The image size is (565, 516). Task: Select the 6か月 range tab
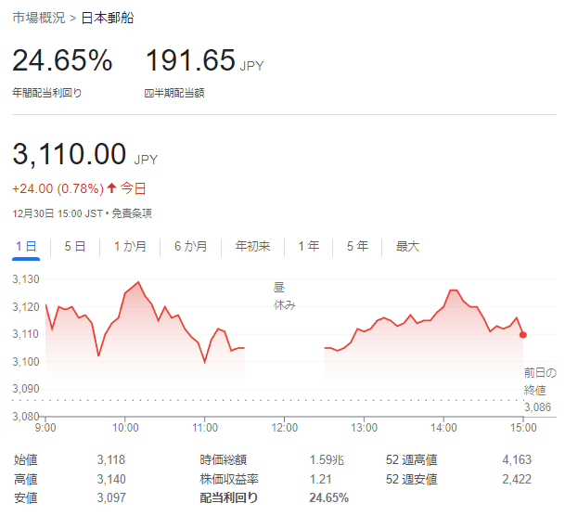pyautogui.click(x=190, y=246)
